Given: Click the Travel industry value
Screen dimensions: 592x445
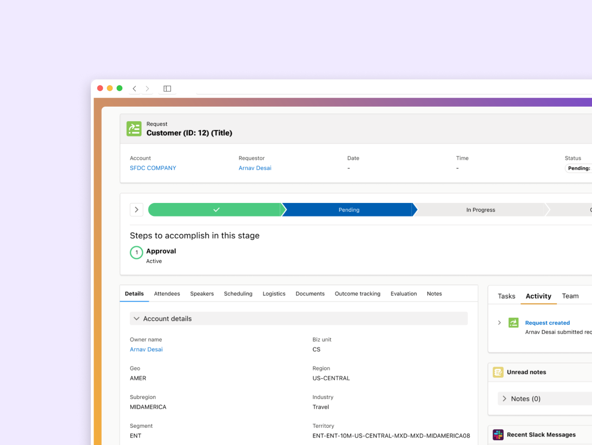Looking at the screenshot, I should (x=320, y=407).
